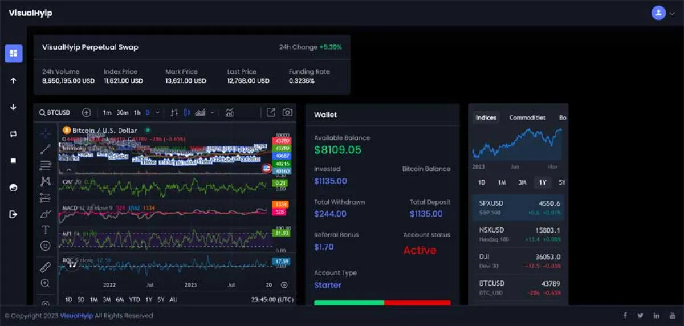
Task: Select the bars chart style icon
Action: [174, 113]
